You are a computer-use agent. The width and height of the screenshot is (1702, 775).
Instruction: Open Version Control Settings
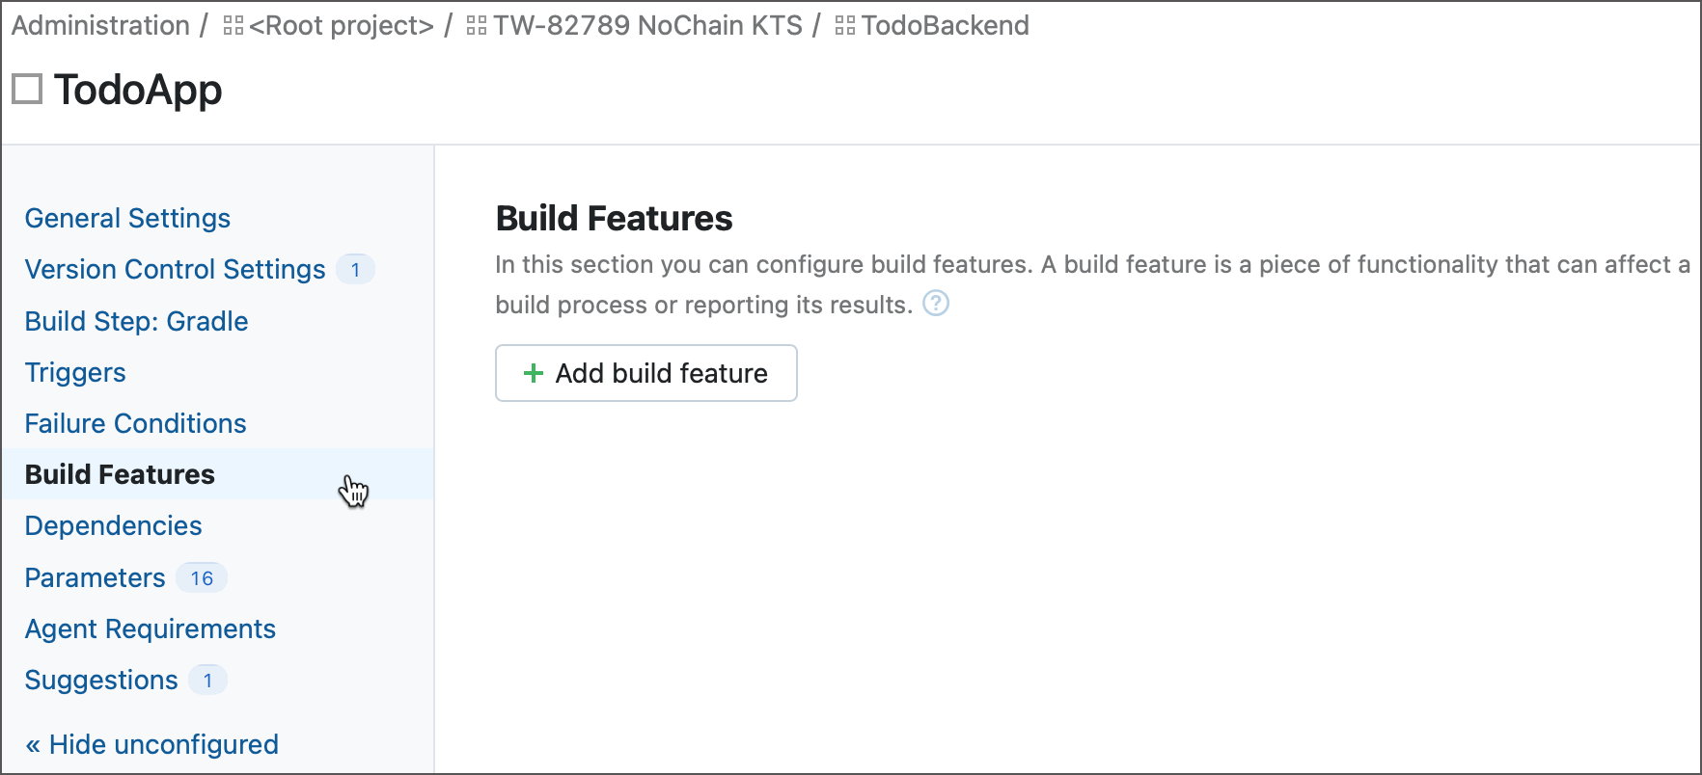click(174, 269)
